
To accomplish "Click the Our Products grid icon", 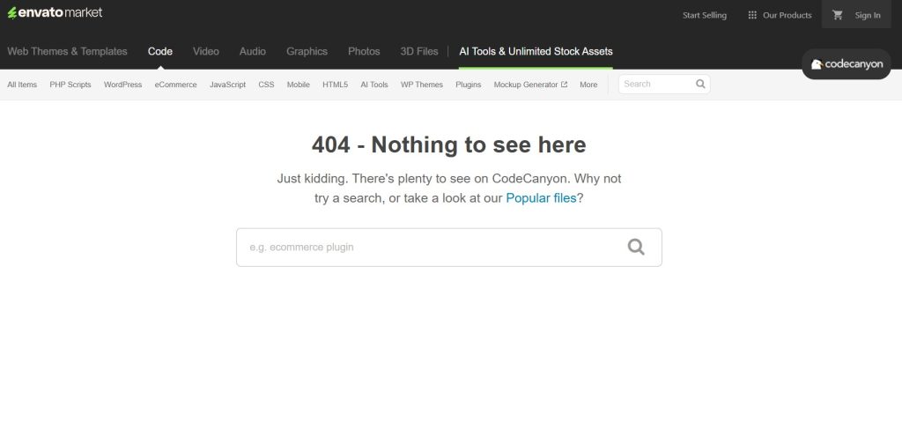I will pos(752,15).
